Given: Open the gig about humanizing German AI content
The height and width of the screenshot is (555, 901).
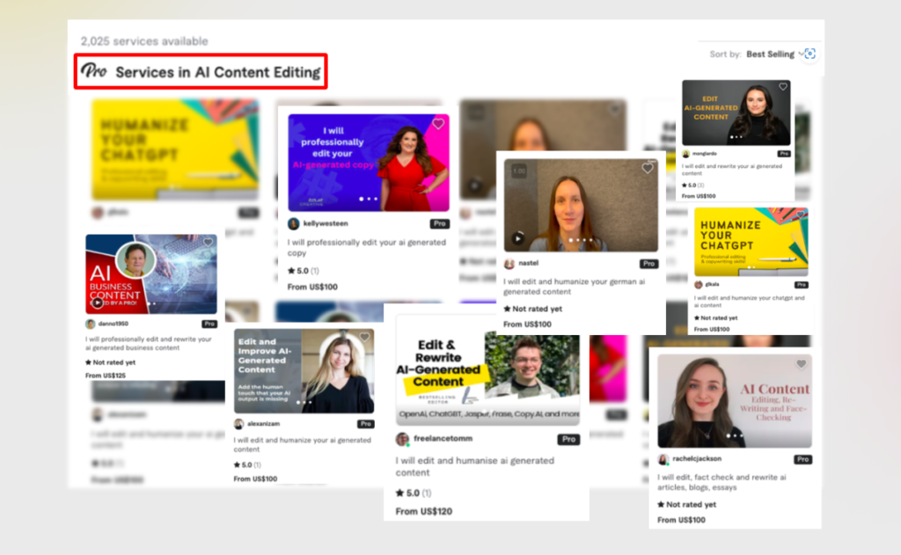Looking at the screenshot, I should 574,287.
